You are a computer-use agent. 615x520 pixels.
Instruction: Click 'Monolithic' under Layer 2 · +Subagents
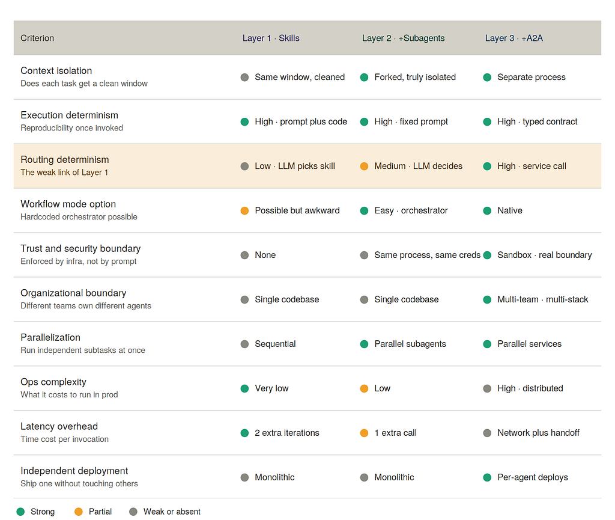click(x=394, y=477)
